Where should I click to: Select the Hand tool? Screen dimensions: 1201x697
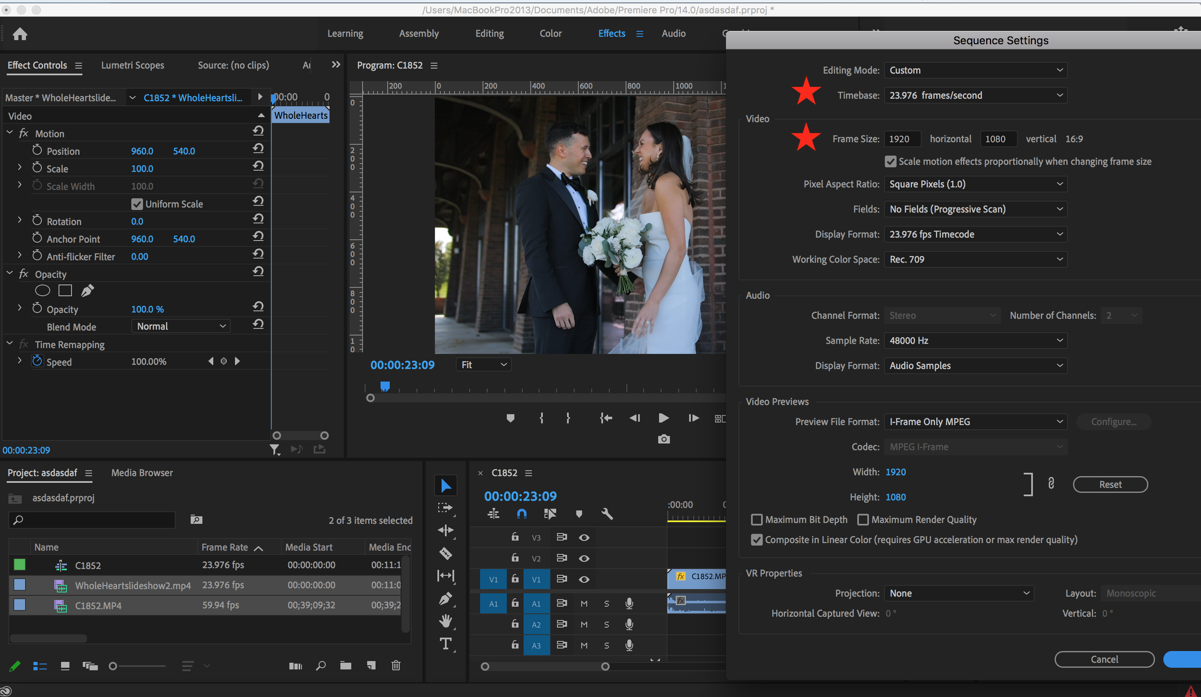click(x=446, y=621)
